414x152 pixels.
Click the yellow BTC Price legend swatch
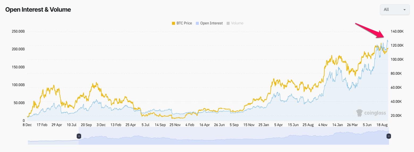point(174,23)
